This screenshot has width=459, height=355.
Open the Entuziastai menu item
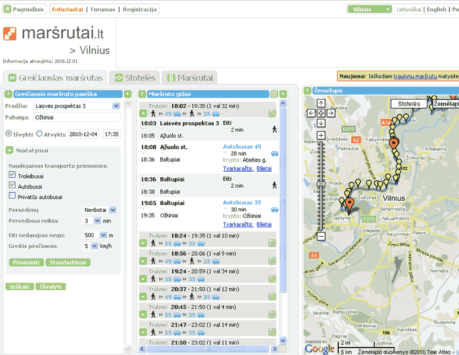pos(68,9)
